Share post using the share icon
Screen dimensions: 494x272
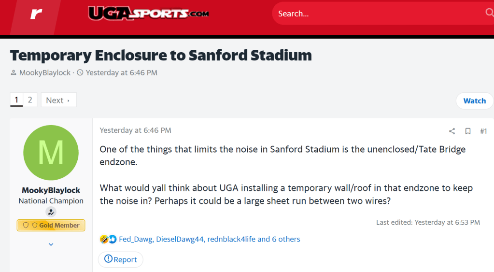point(452,131)
